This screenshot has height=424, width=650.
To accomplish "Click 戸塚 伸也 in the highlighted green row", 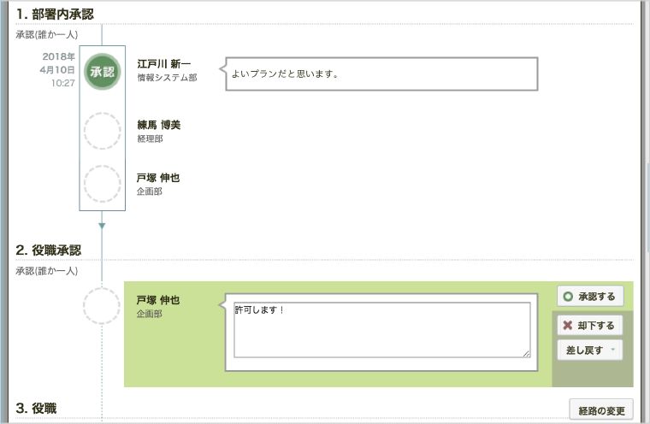I will [158, 300].
